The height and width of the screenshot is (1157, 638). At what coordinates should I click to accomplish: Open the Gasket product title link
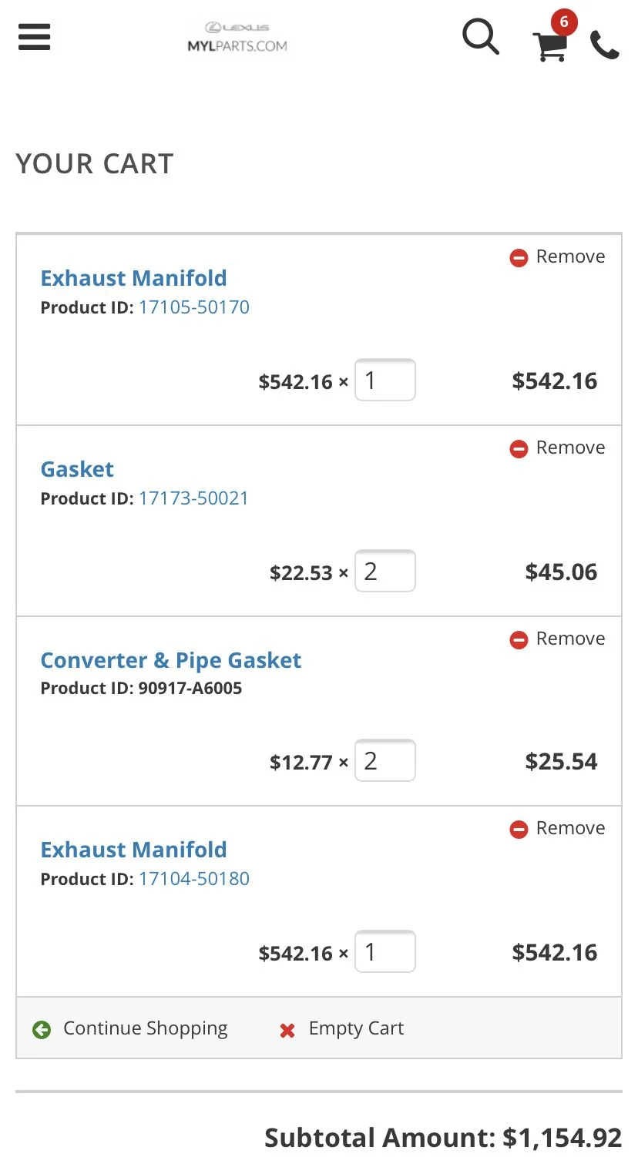pos(77,469)
